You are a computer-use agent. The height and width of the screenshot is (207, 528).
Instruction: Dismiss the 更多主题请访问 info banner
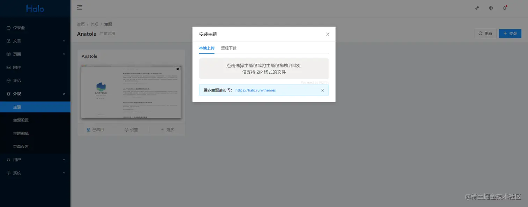[322, 90]
